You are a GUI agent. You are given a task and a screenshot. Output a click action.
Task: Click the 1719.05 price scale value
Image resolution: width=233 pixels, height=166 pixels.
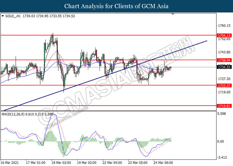[224, 92]
